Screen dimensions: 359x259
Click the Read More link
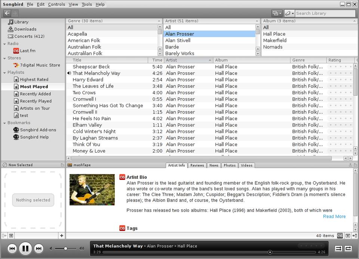[x=334, y=216]
